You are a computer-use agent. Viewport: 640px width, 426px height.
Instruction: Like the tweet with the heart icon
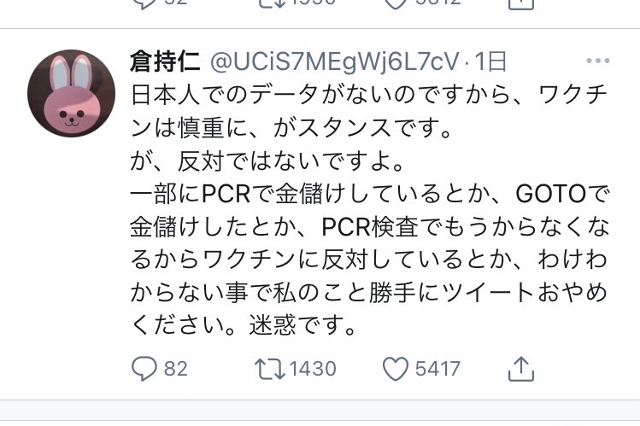[x=395, y=369]
